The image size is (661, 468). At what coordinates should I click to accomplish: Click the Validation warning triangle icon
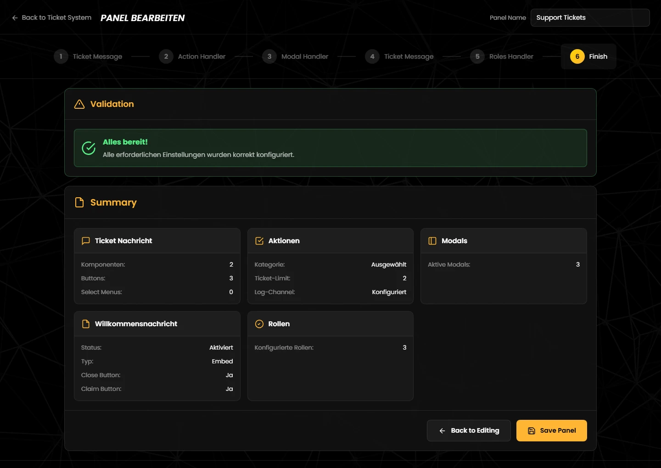pyautogui.click(x=79, y=104)
